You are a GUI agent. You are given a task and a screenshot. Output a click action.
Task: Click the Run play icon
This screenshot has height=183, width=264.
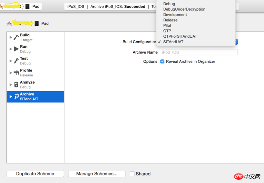point(16,49)
